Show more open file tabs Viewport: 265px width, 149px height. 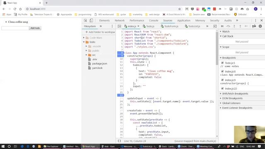point(207,26)
